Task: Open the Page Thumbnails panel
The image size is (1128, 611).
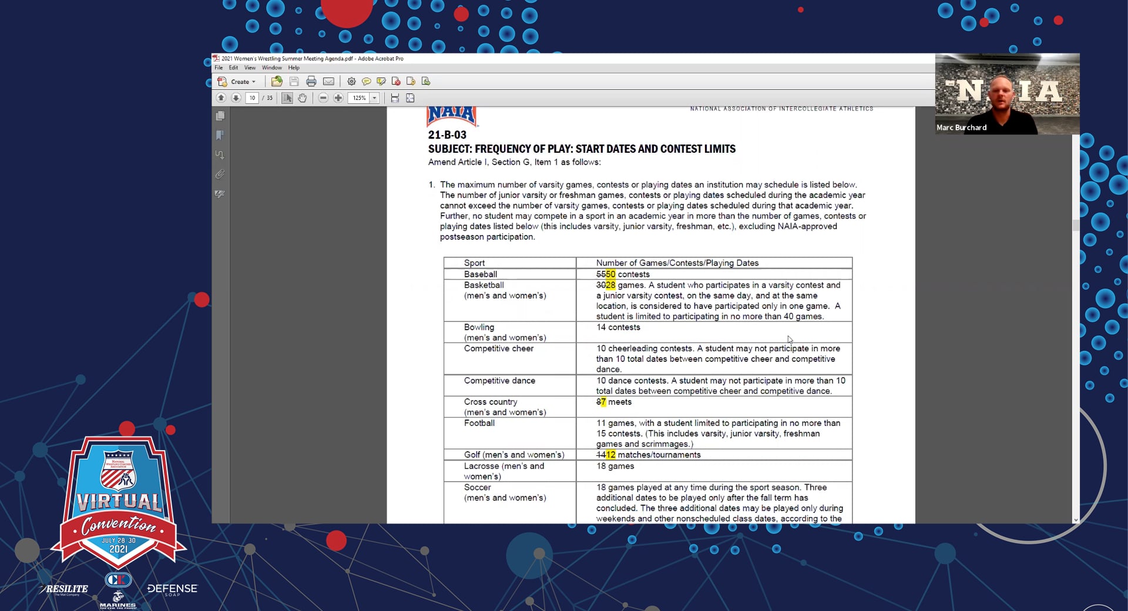Action: pos(220,116)
